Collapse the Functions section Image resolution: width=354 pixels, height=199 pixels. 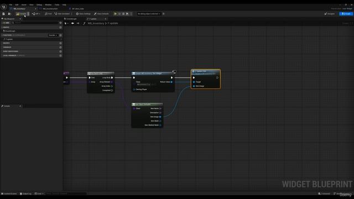click(x=2, y=35)
